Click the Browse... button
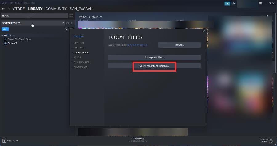Viewport: 277px width, 146px height. coord(179,45)
